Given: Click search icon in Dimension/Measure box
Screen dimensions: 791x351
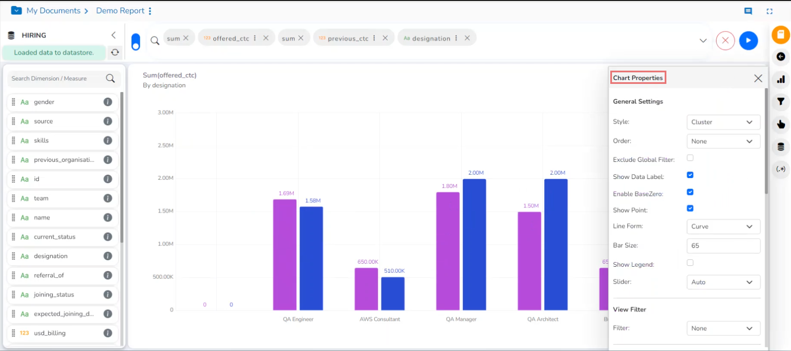Looking at the screenshot, I should click(x=110, y=78).
